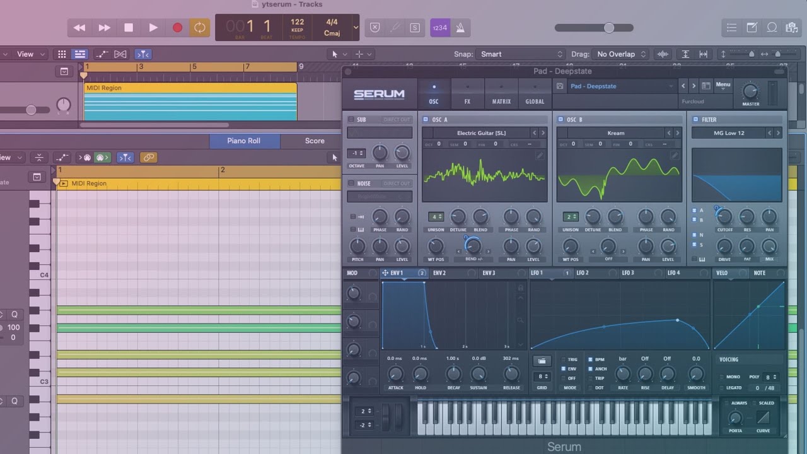The width and height of the screenshot is (807, 454).
Task: Stop playback in the transport bar
Action: pyautogui.click(x=129, y=28)
